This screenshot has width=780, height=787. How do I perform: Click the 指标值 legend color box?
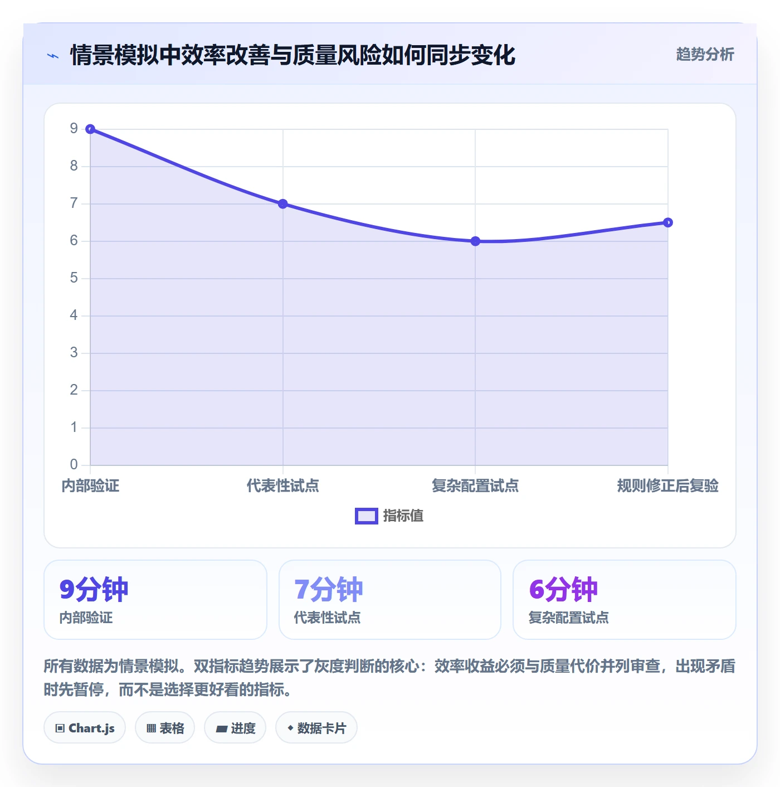point(367,516)
